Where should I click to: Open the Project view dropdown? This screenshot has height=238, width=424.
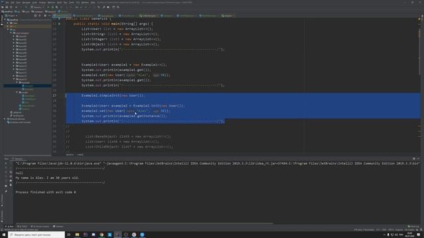[x=11, y=16]
